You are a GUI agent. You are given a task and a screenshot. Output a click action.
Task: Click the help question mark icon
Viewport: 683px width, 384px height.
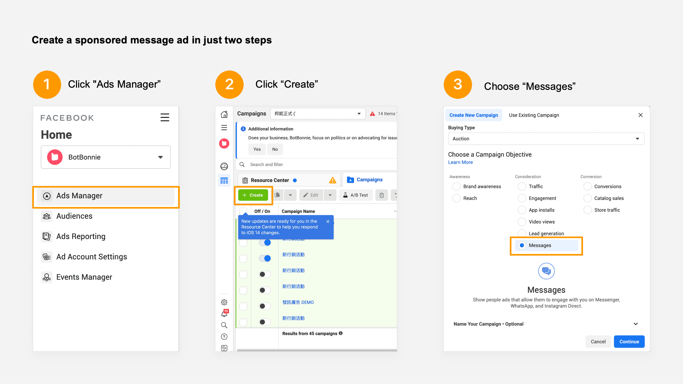[224, 336]
